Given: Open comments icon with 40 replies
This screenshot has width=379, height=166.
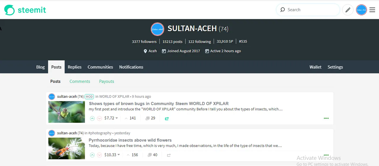Looking at the screenshot, I should (150, 155).
